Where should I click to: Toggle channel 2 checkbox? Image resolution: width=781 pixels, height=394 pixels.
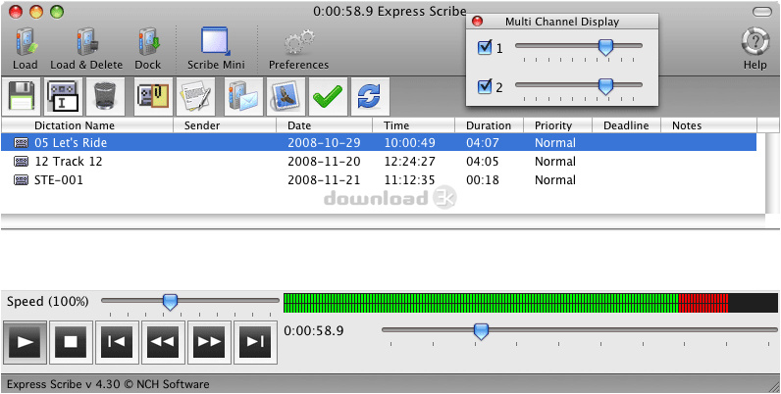pos(485,87)
